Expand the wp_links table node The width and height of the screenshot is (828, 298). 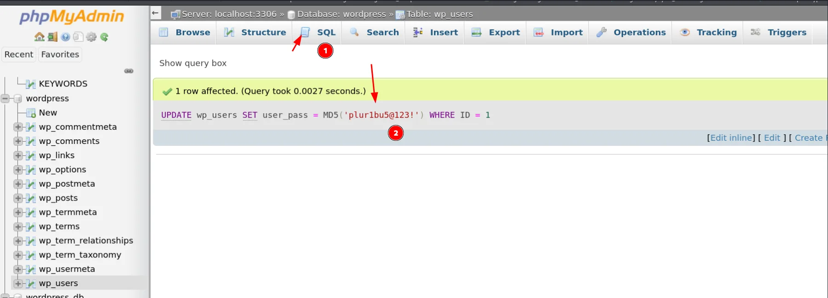(18, 155)
